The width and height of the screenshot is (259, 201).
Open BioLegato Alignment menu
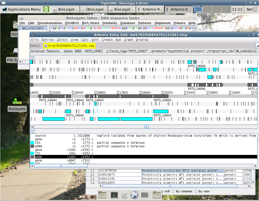click(162, 23)
